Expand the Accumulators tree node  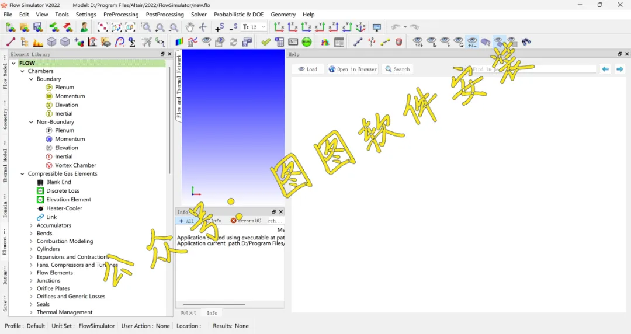(x=31, y=226)
